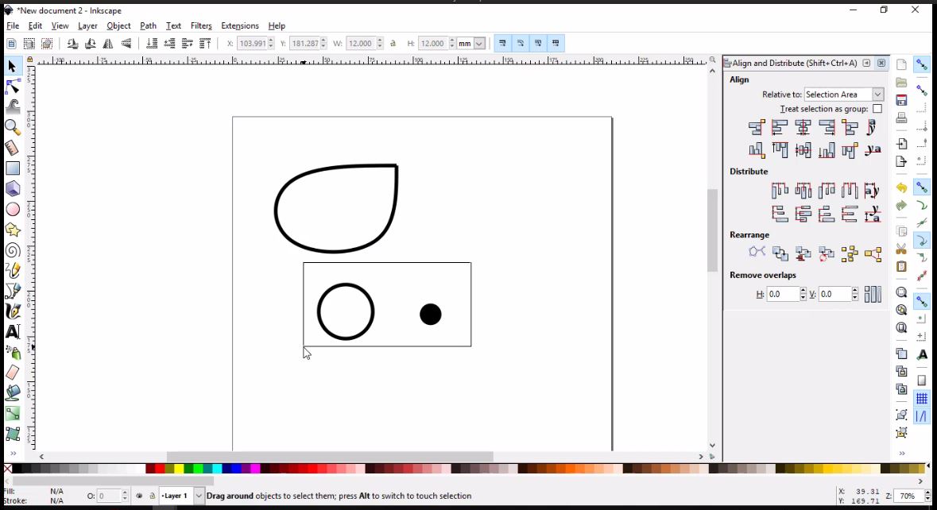
Task: Select the Spray tool
Action: tap(13, 353)
